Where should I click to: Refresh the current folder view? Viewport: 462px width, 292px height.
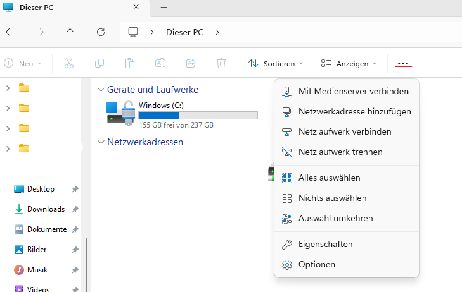click(x=100, y=32)
